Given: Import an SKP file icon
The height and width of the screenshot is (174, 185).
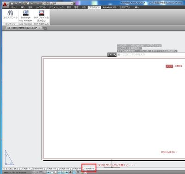Looking at the screenshot, I should (x=42, y=13).
